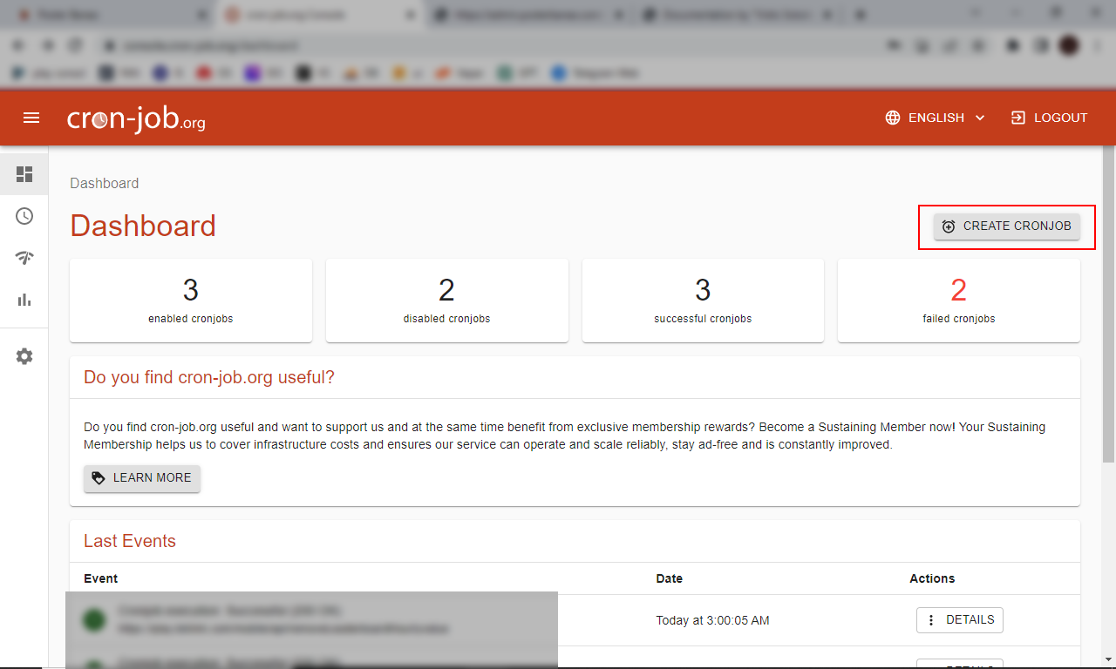Select the Dashboard grid icon in sidebar
The width and height of the screenshot is (1116, 669).
pyautogui.click(x=24, y=174)
